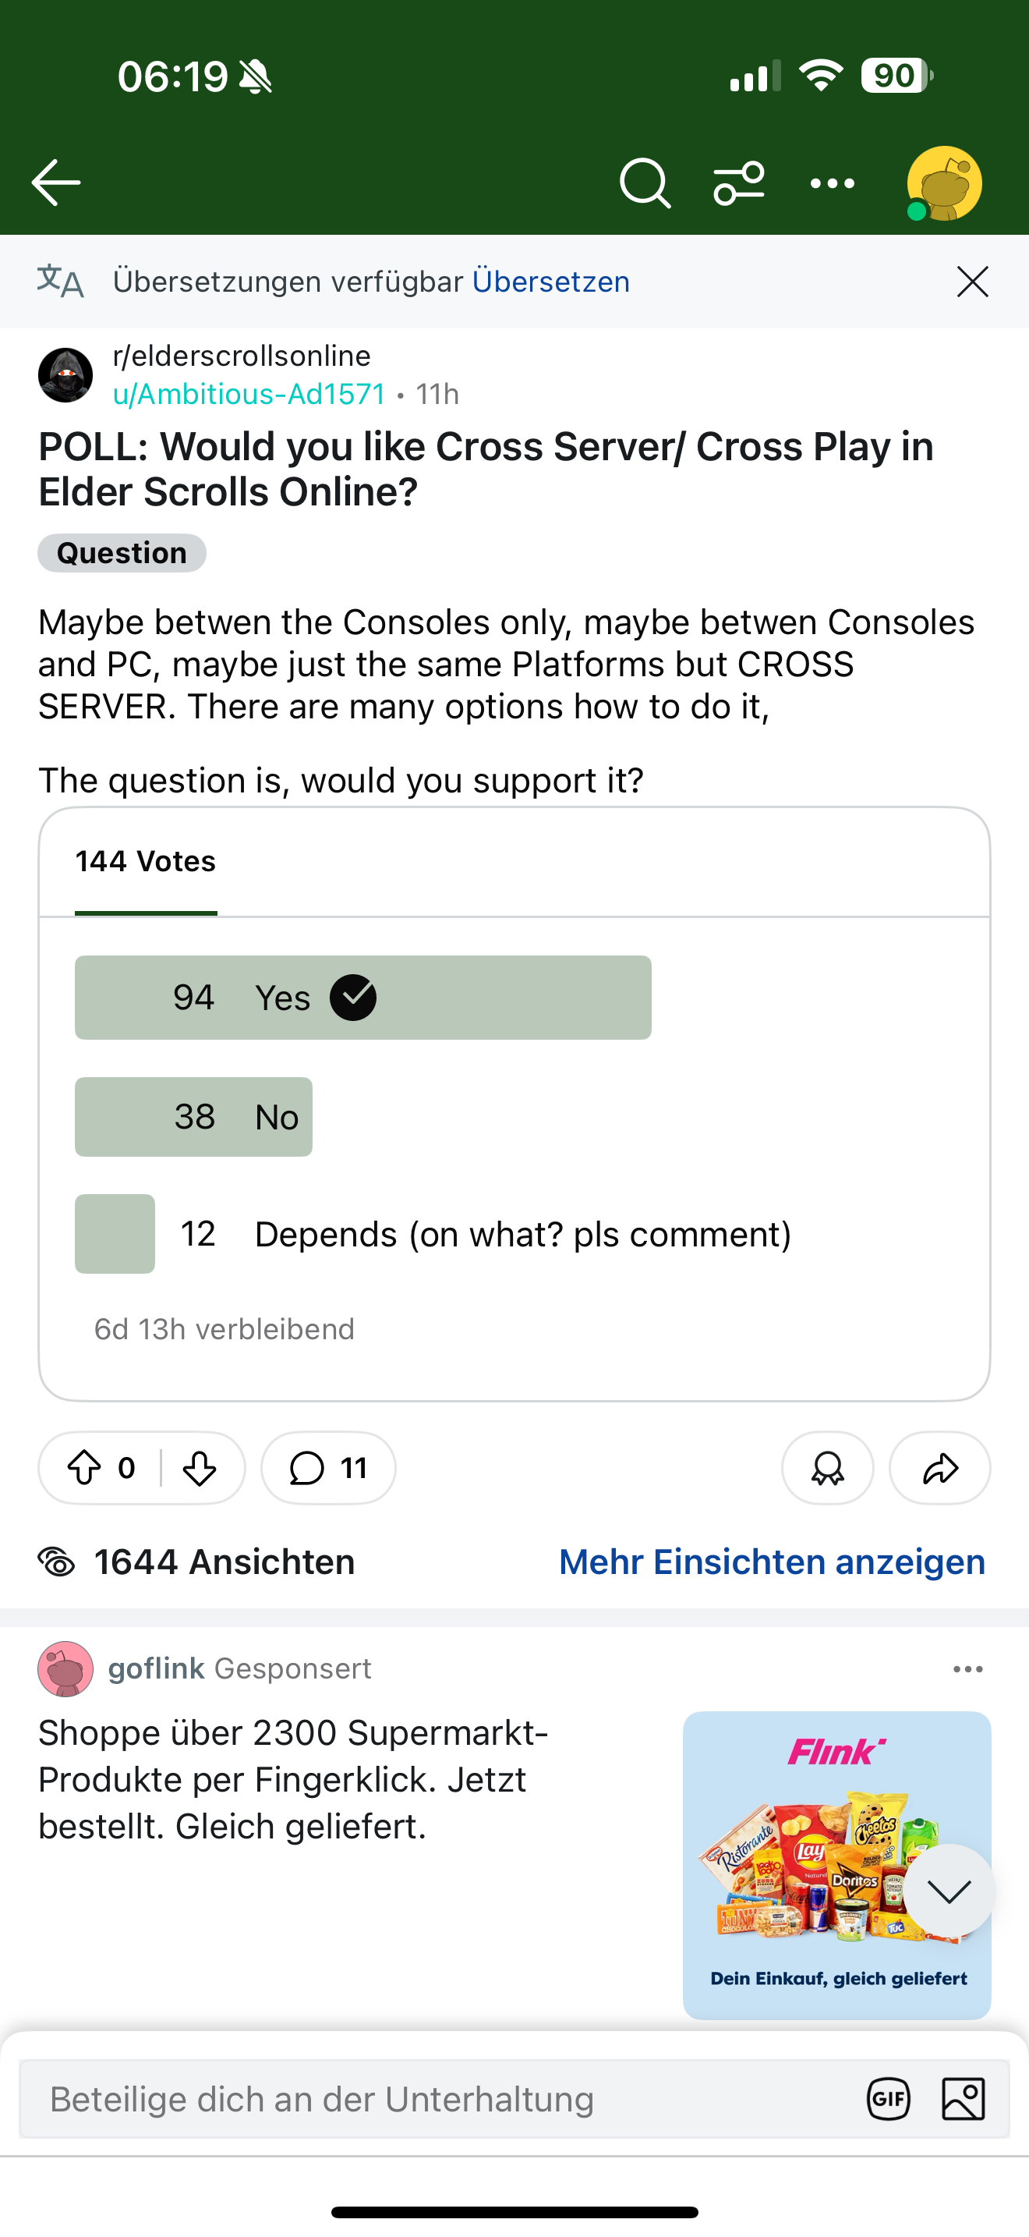Downvote the poll post
1029x2237 pixels.
pos(200,1468)
